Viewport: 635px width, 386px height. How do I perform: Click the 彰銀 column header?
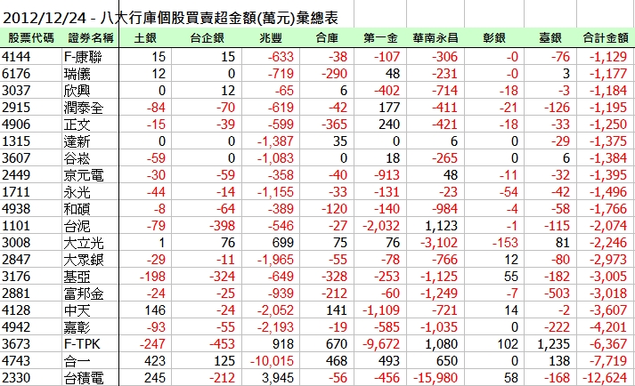[494, 38]
